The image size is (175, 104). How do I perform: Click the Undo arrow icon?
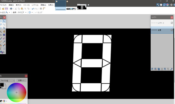click(33, 9)
